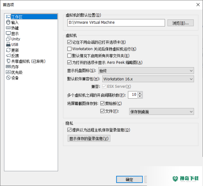203x186 pixels.
Task: Expand the 显示托盘图标 dropdown
Action: (x=146, y=71)
